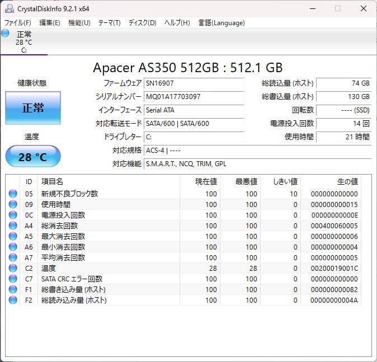Screen dimensions: 377x362
Task: Click the 生の値 column header
Action: (x=331, y=182)
